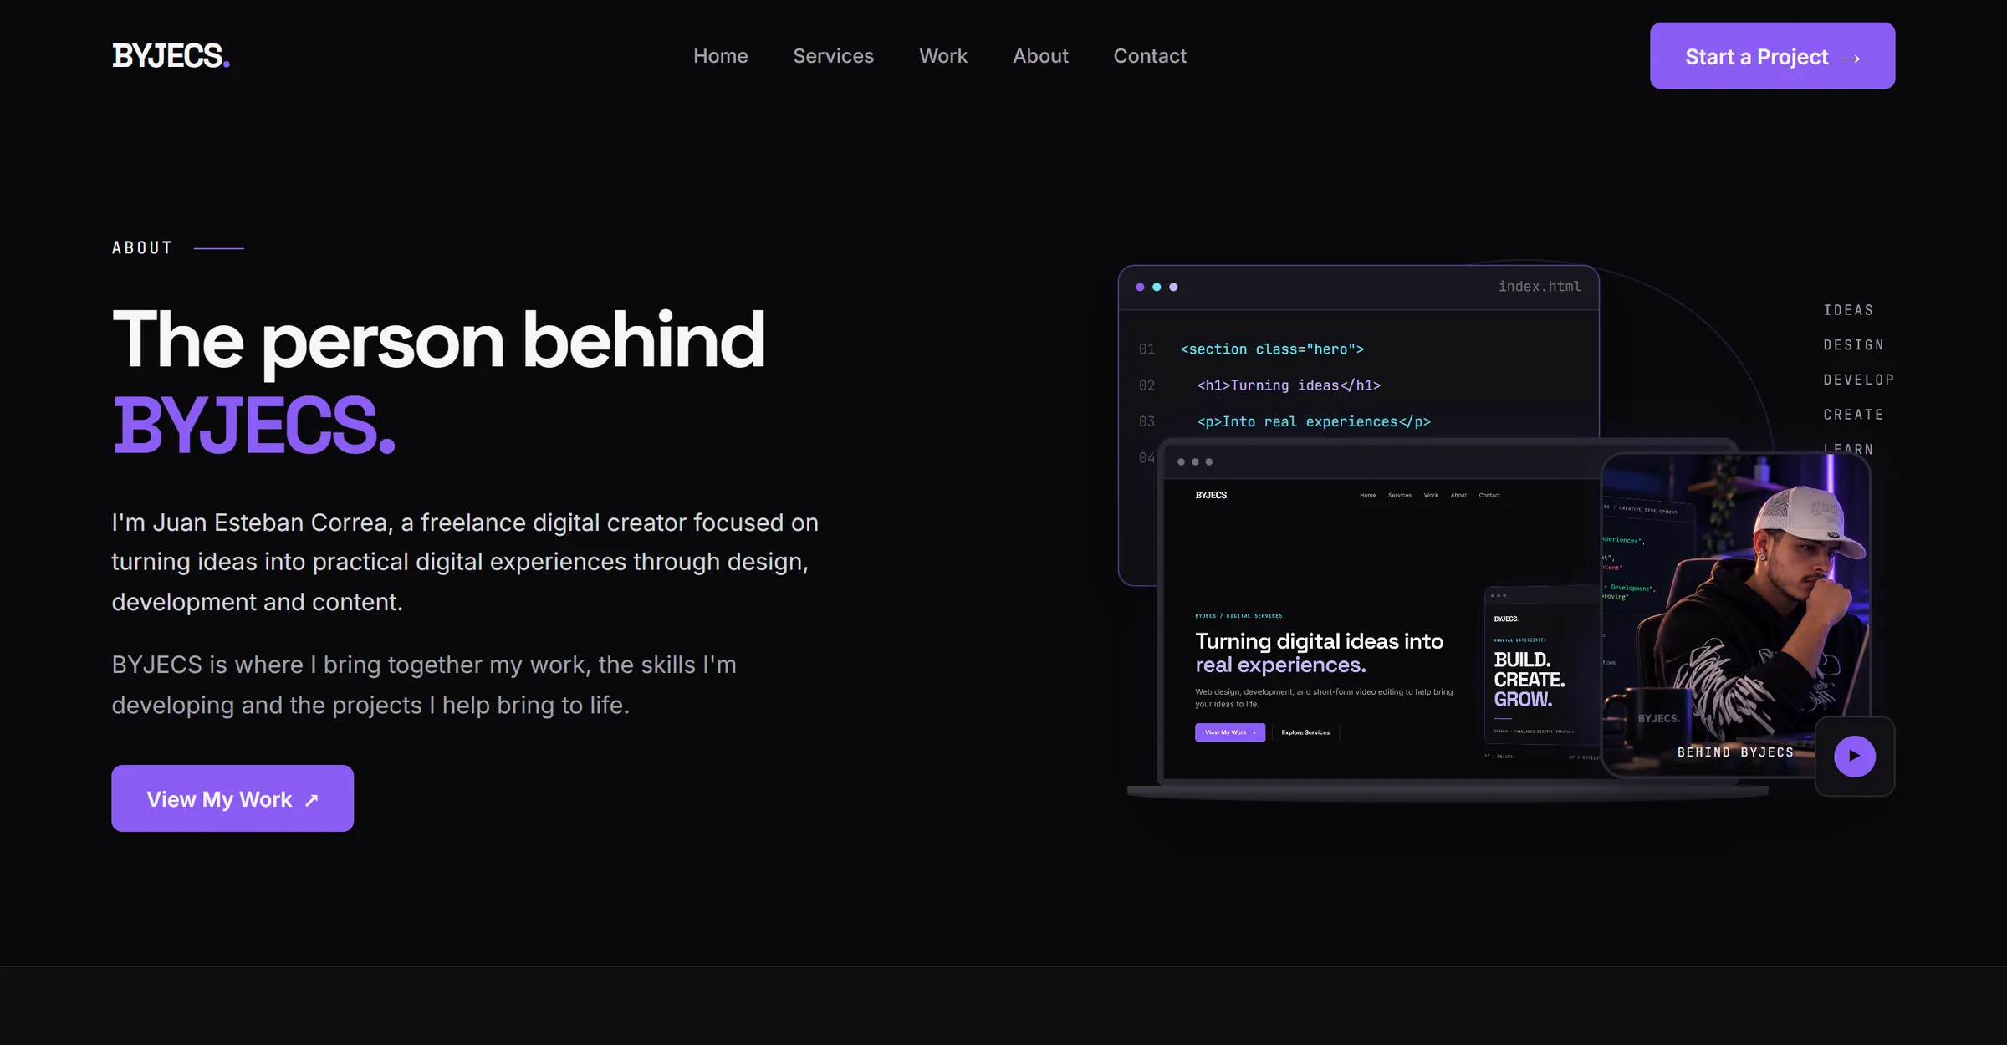This screenshot has height=1045, width=2007.
Task: Click the purple BYJECS. heading text
Action: 254,426
